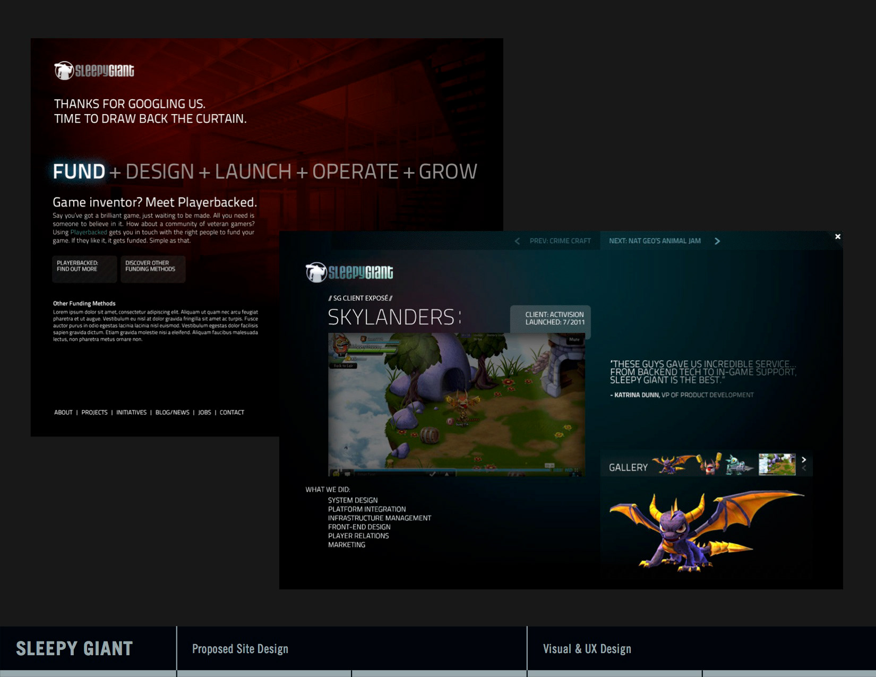This screenshot has height=677, width=876.
Task: Close the Skylanders client exposé overlay
Action: (x=838, y=236)
